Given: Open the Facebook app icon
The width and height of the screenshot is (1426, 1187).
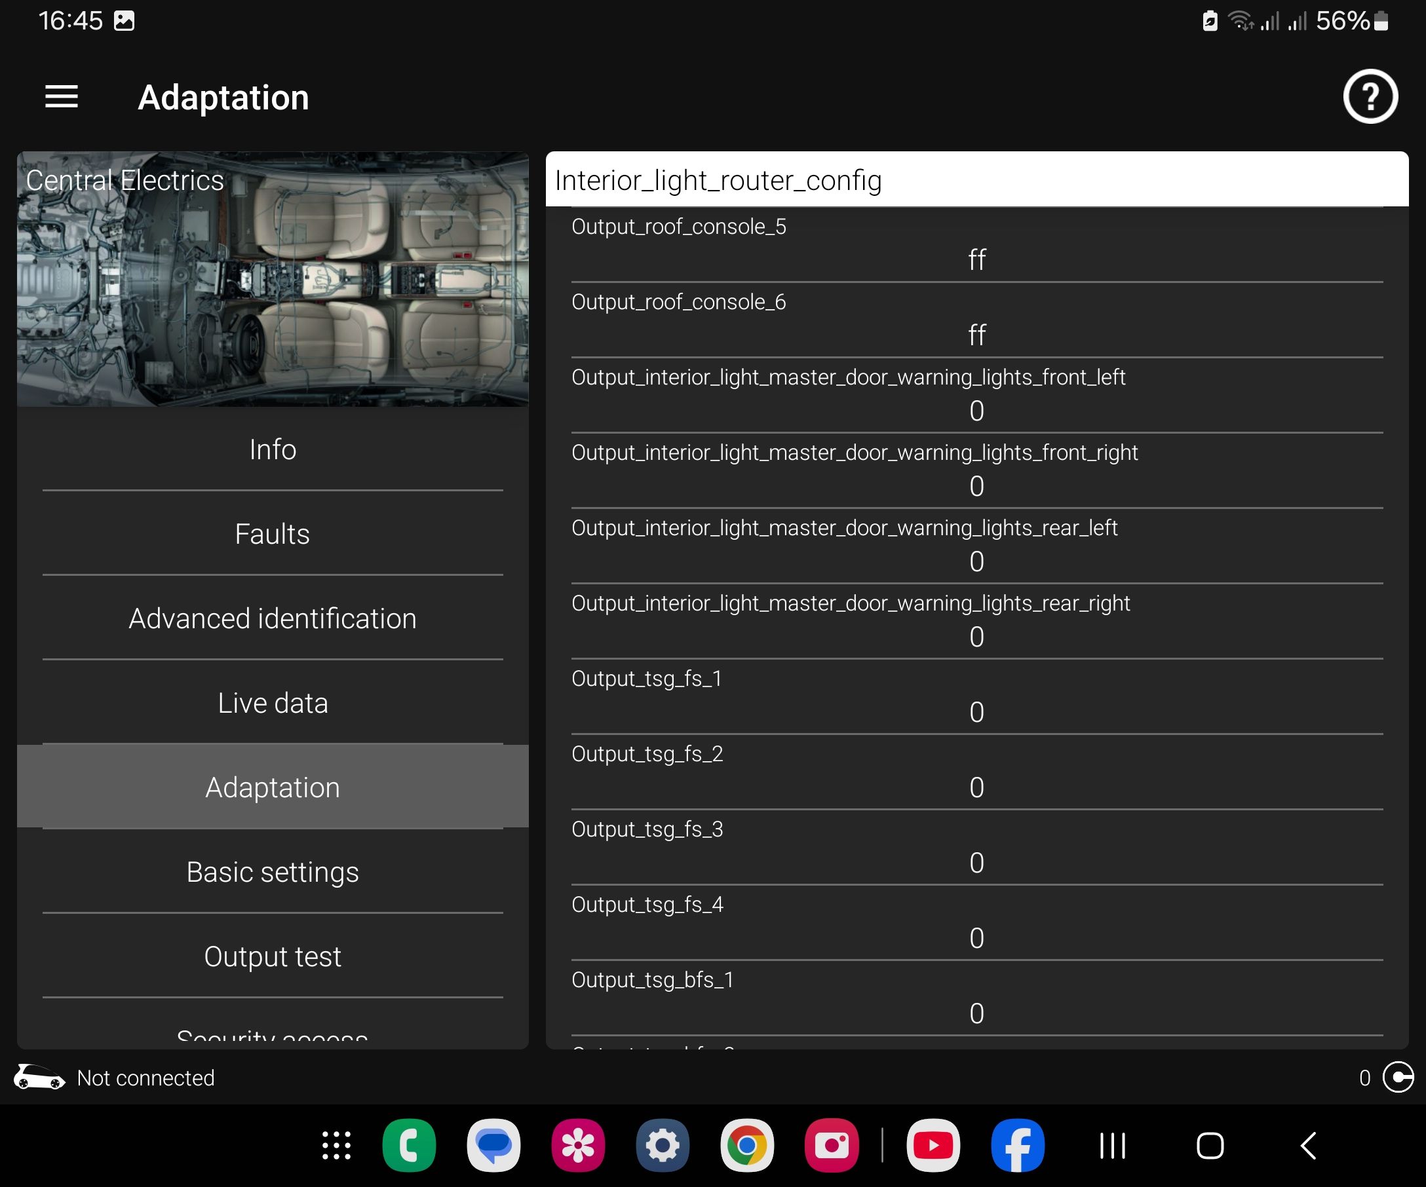Looking at the screenshot, I should [x=1017, y=1146].
